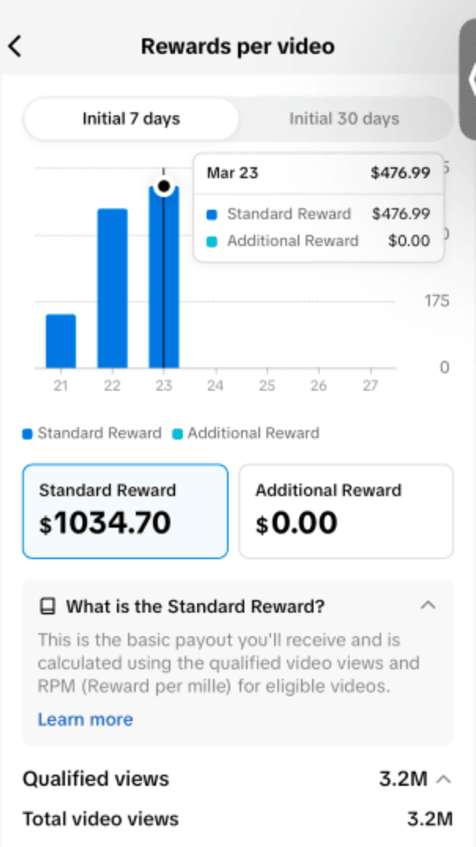476x847 pixels.
Task: Click the teal Additional Reward legend square
Action: [x=178, y=434]
